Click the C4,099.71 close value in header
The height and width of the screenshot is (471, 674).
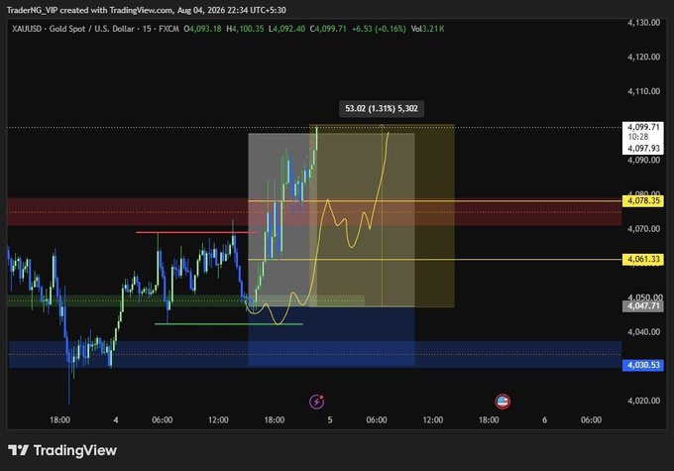(328, 29)
